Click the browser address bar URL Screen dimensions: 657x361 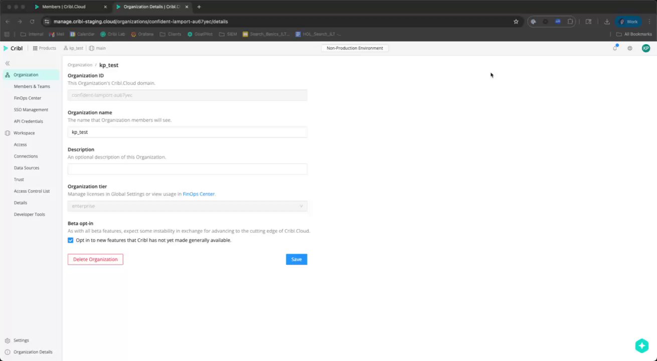(x=141, y=22)
